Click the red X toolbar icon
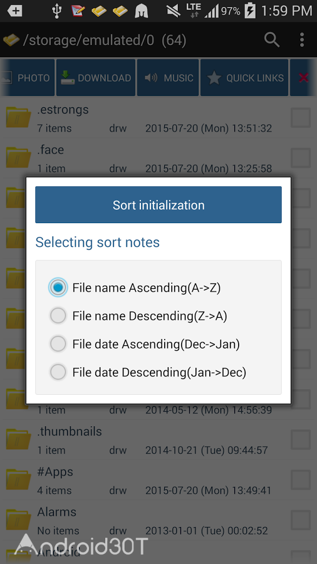The width and height of the screenshot is (317, 564). click(303, 78)
